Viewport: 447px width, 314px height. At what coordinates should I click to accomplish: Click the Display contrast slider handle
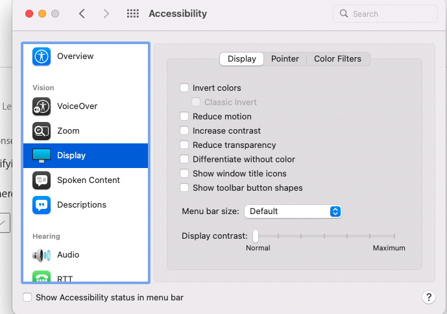[256, 235]
